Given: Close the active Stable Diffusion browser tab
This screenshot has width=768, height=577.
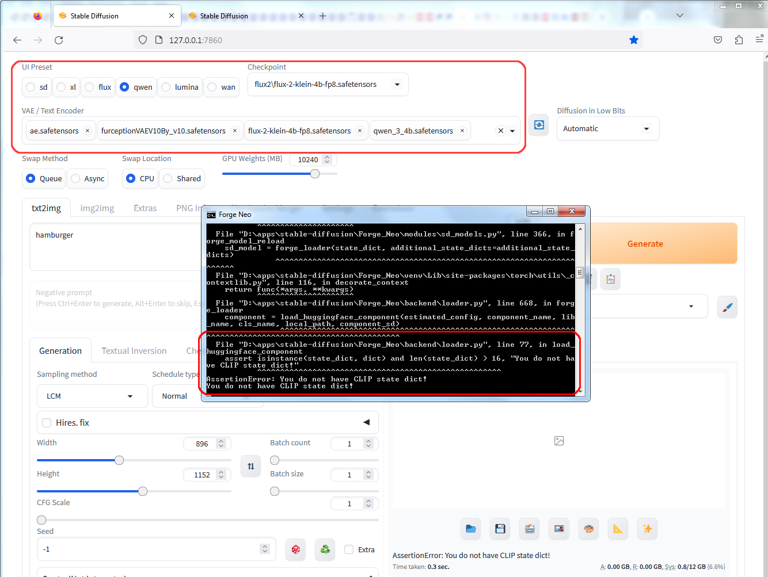Looking at the screenshot, I should [x=172, y=16].
